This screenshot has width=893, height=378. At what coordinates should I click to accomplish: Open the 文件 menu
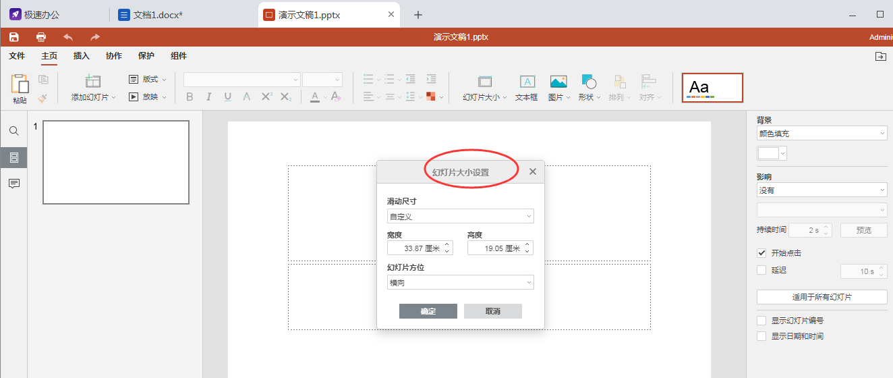(17, 56)
